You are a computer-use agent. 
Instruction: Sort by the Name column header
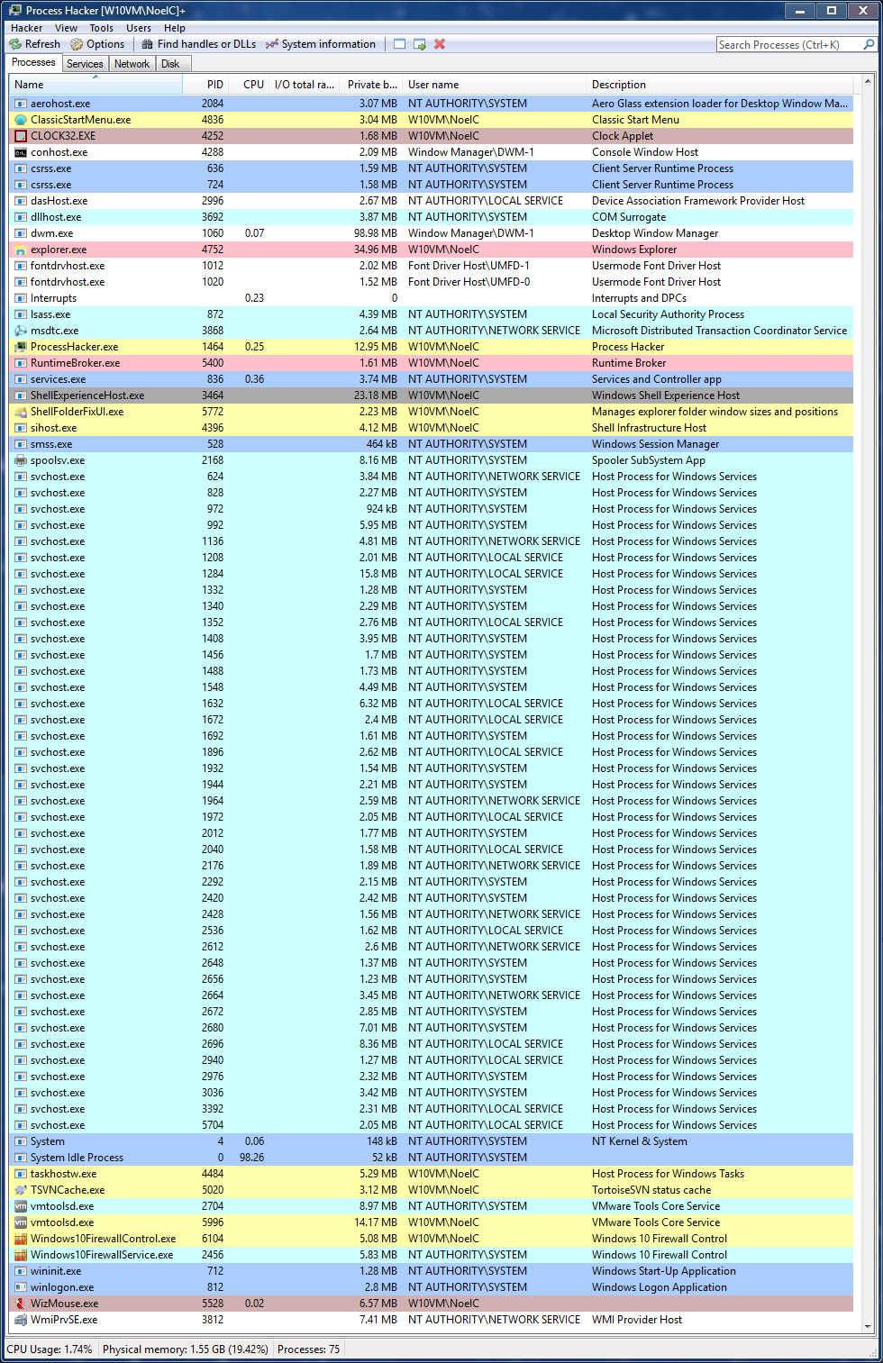[96, 85]
